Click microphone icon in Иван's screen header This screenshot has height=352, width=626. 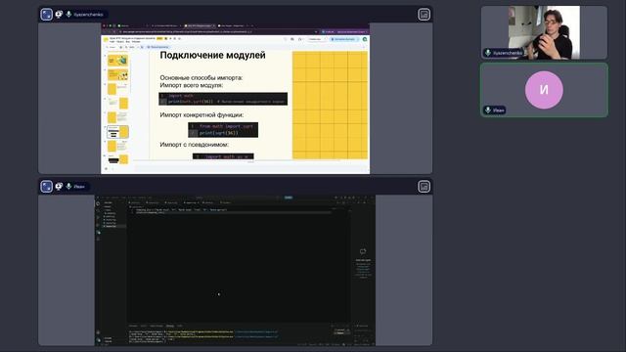coord(68,187)
